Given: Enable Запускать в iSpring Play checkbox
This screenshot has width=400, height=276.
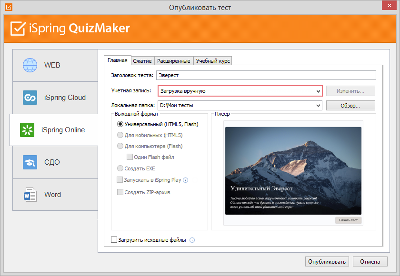Looking at the screenshot, I should [x=120, y=180].
